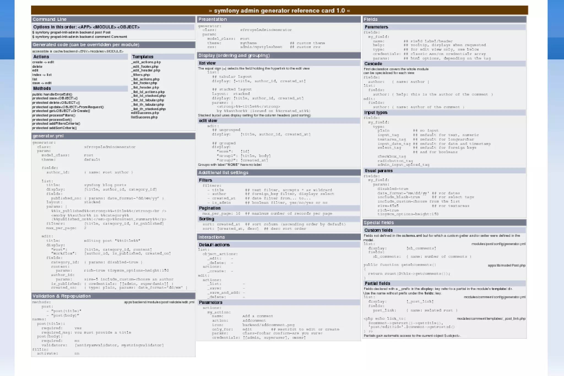This screenshot has width=564, height=376.
Task: Click the 'public handleErrorEdit()' method line
Action: [52, 94]
